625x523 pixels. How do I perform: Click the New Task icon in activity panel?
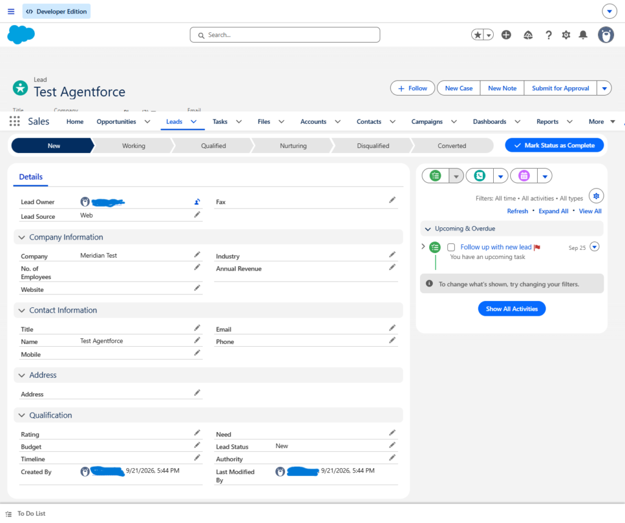(x=435, y=176)
